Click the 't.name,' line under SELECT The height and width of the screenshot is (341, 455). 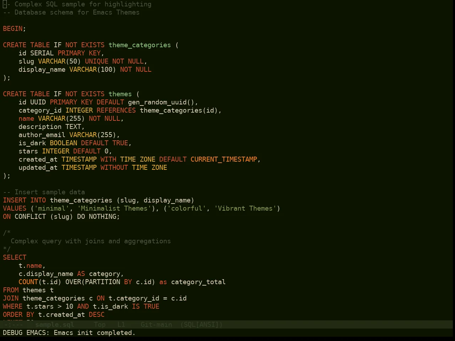(x=32, y=266)
